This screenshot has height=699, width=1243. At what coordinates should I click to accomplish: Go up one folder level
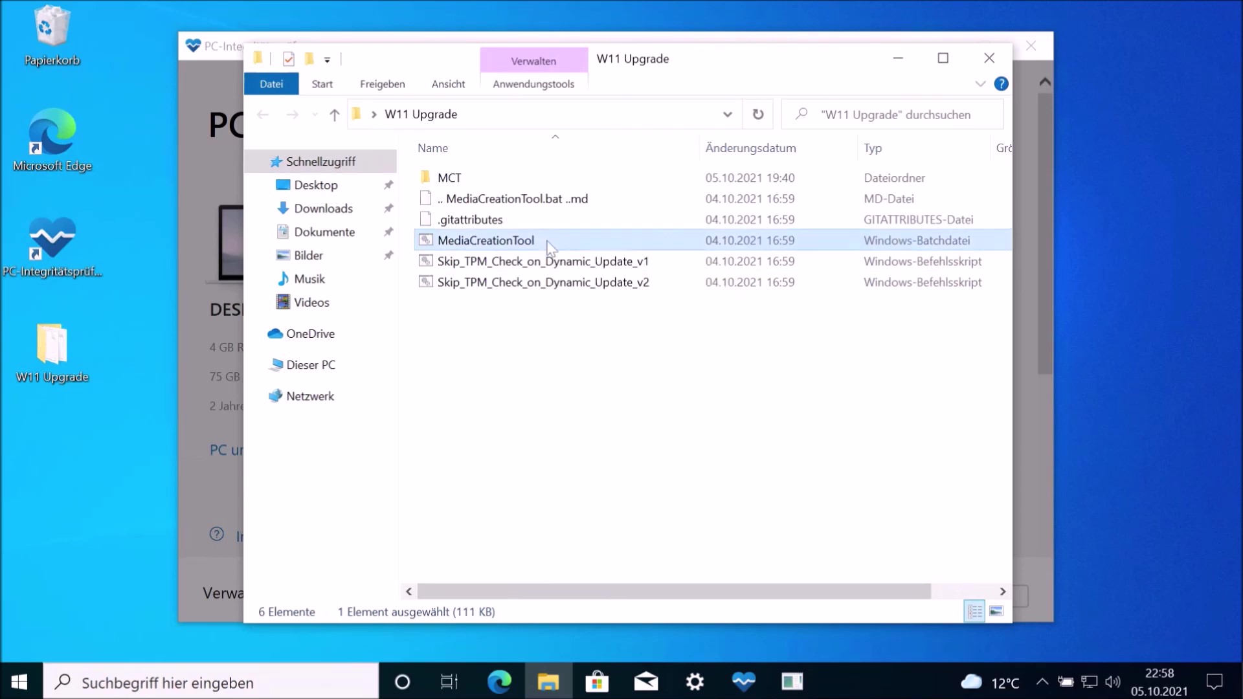pos(334,115)
